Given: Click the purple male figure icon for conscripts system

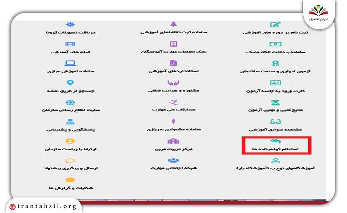Looking at the screenshot, I should pyautogui.click(x=173, y=121).
